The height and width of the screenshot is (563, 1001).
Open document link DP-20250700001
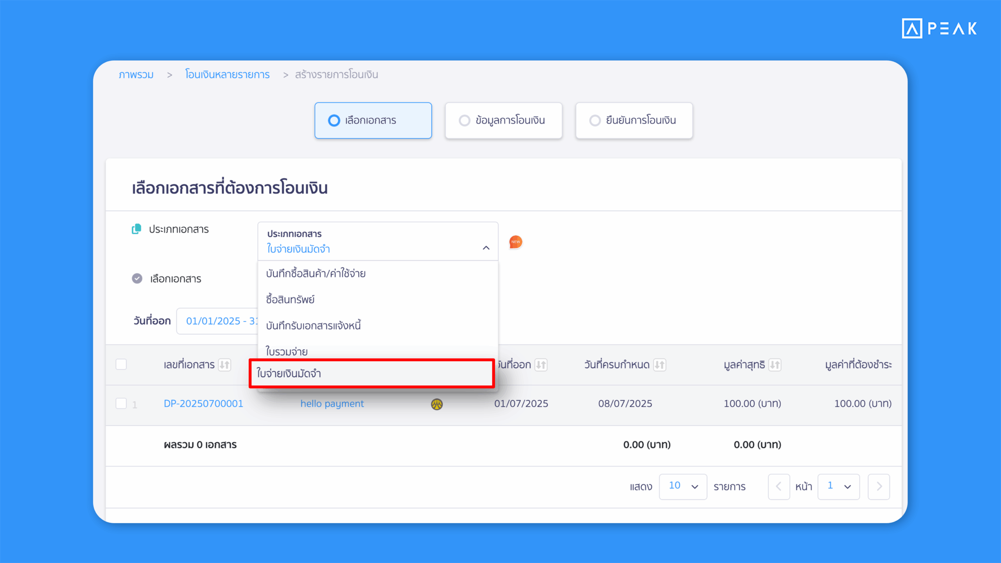point(203,403)
